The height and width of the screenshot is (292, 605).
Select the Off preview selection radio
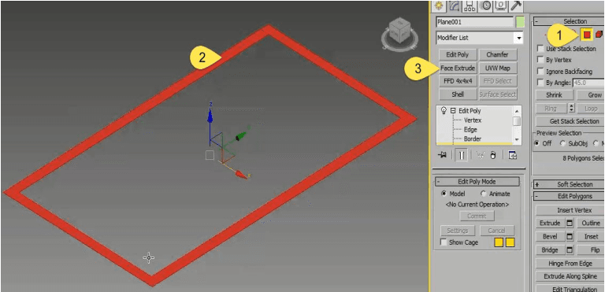pos(537,143)
